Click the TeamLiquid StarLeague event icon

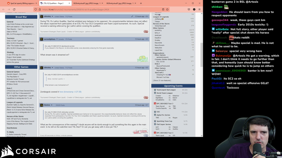click(x=155, y=90)
